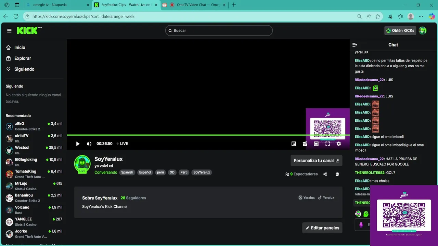Image resolution: width=438 pixels, height=246 pixels.
Task: Open recommended channel ciriloTV
Action: pos(34,138)
